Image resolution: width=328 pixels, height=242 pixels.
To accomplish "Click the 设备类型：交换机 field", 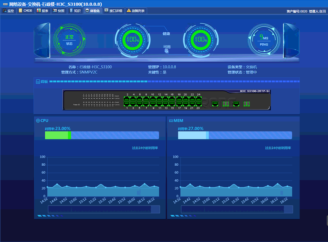I will 242,67.
